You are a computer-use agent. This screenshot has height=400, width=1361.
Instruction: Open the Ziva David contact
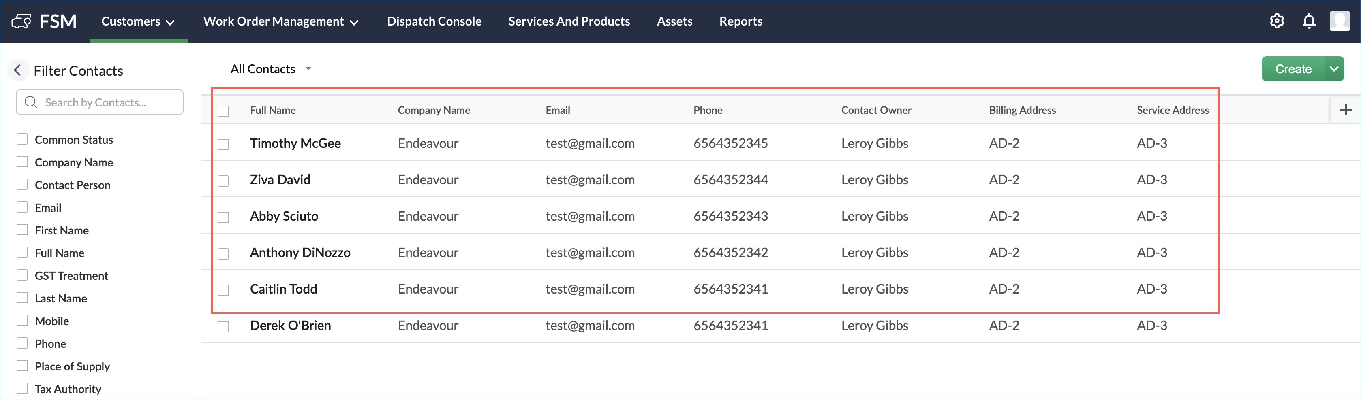click(280, 180)
